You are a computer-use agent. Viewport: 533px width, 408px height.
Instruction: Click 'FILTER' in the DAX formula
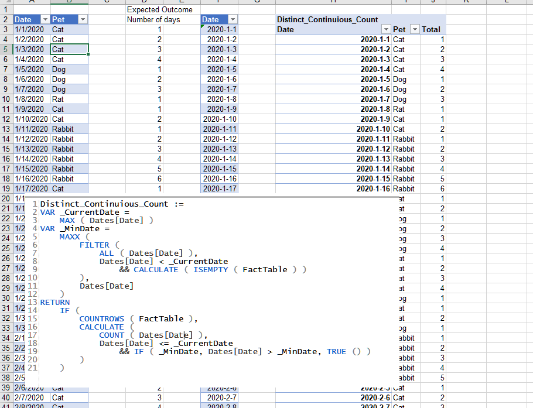[94, 245]
